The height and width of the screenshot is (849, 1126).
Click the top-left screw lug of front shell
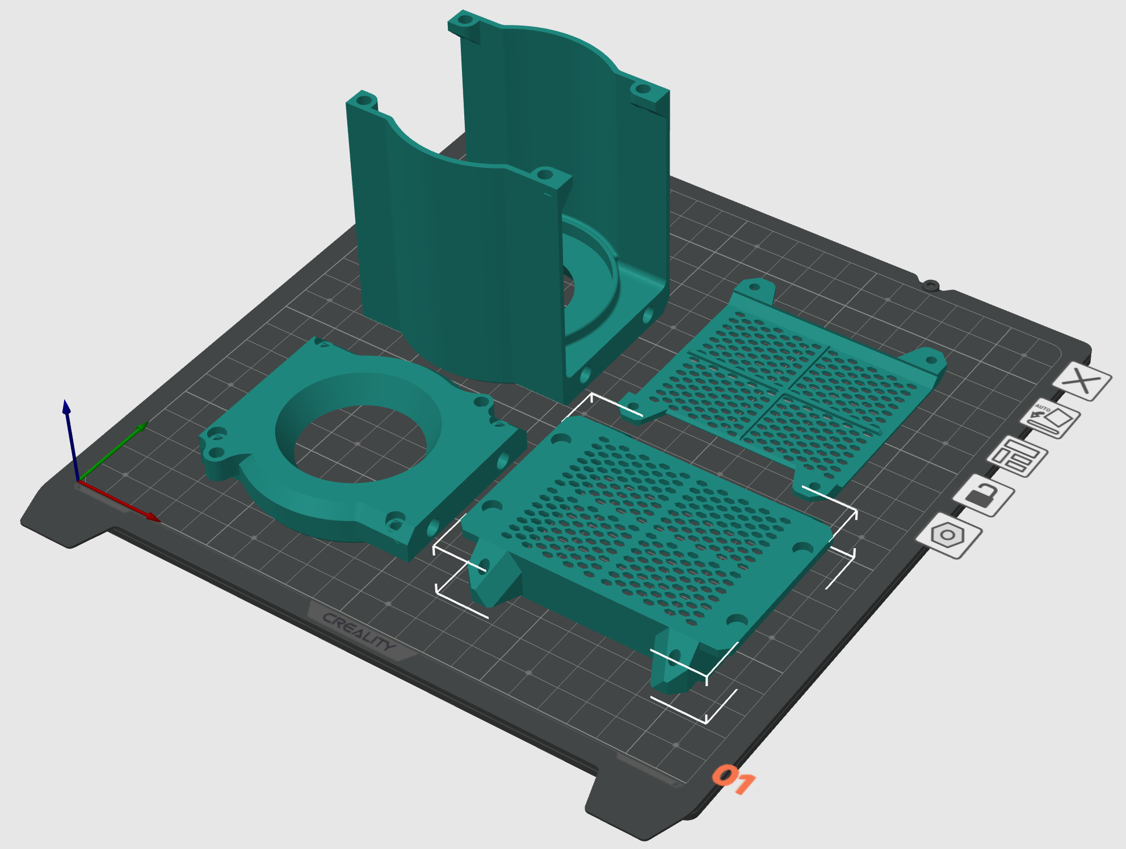(x=362, y=101)
